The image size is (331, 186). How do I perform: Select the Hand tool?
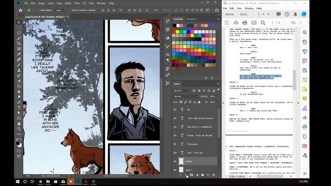19,123
